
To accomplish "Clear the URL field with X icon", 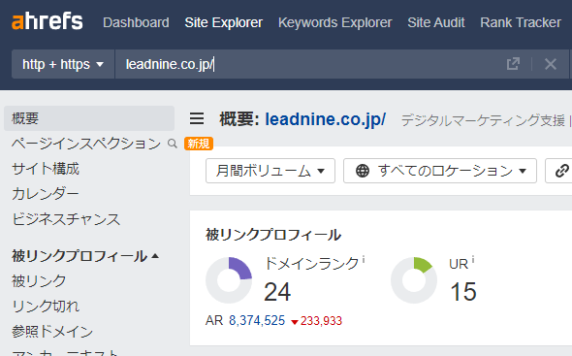I will tap(550, 64).
